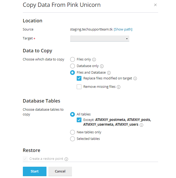Click info icon beside Create a restore point
This screenshot has height=178, width=176.
[x=66, y=159]
